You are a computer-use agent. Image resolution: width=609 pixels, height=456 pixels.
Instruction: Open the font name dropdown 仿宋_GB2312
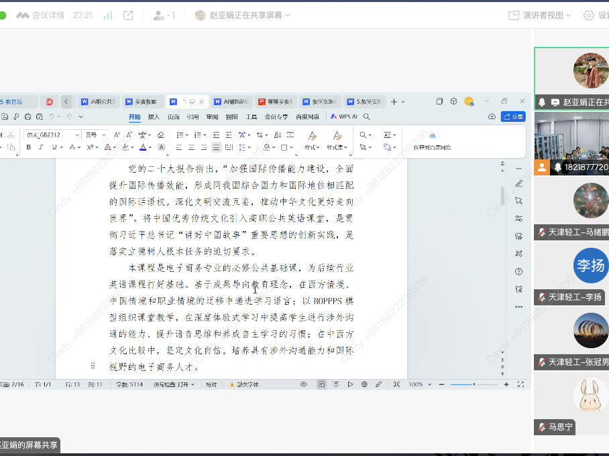pyautogui.click(x=76, y=135)
